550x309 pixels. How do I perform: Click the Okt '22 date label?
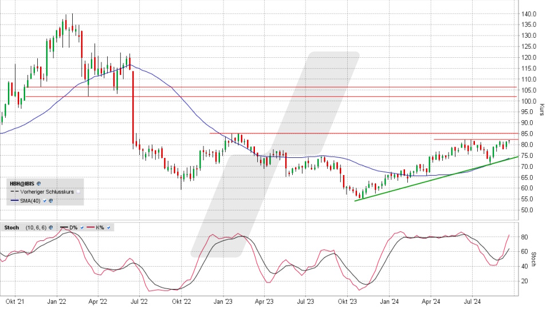[x=182, y=302]
